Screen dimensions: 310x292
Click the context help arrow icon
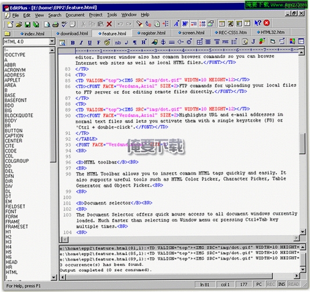click(258, 23)
